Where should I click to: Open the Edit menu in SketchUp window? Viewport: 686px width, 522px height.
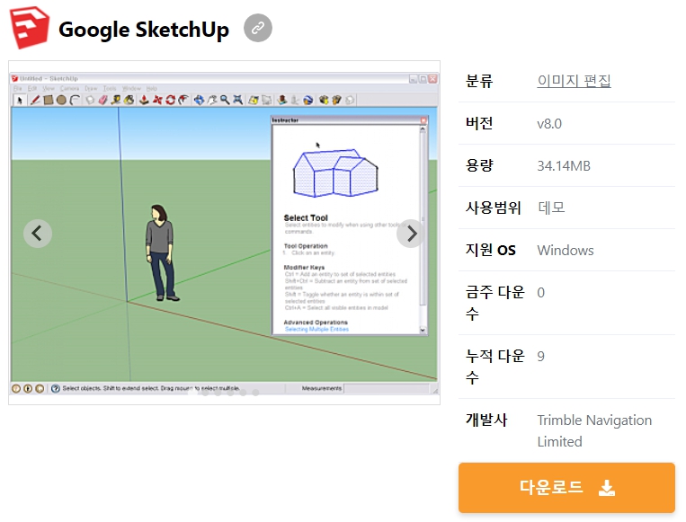pos(32,88)
